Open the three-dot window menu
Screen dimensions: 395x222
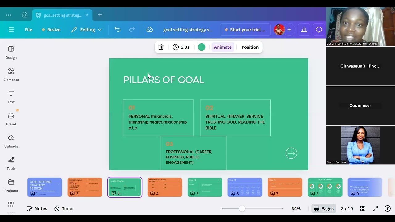point(9,15)
